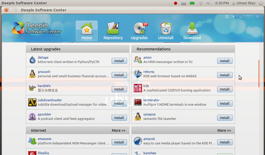Screen dimensions: 265x155
Task: Open the Download tab
Action: click(x=192, y=31)
